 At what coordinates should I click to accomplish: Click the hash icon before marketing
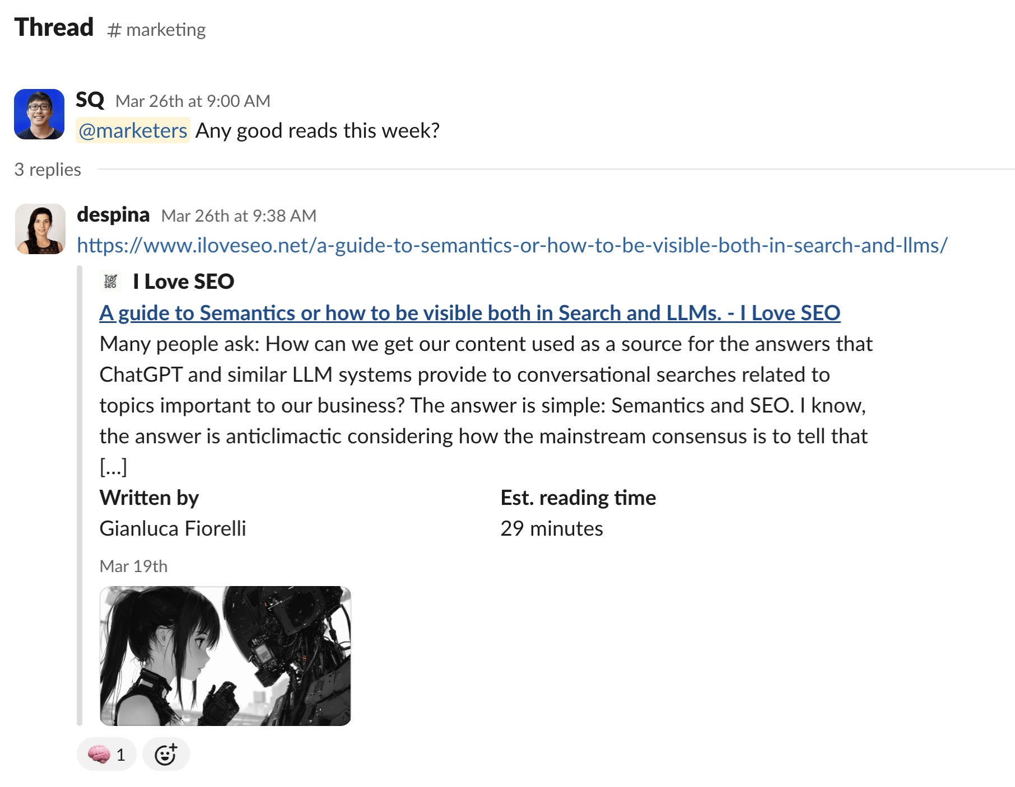[x=114, y=29]
